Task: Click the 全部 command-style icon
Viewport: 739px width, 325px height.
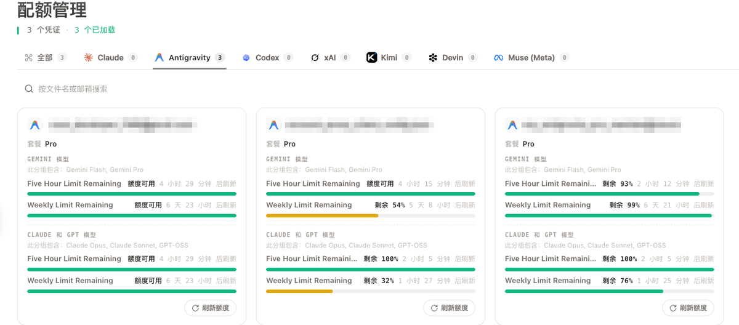Action: [28, 58]
